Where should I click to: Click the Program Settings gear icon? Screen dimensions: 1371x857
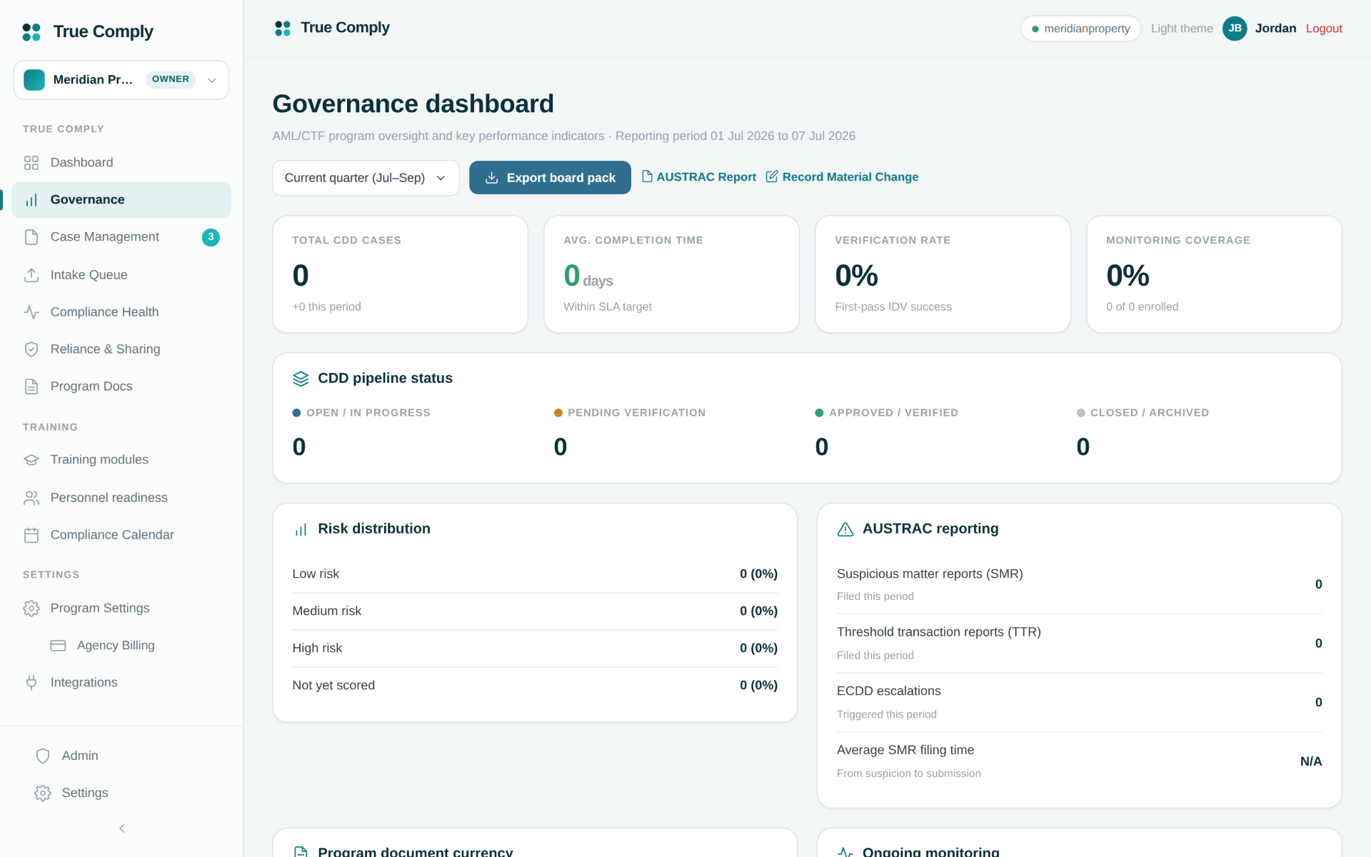(31, 608)
